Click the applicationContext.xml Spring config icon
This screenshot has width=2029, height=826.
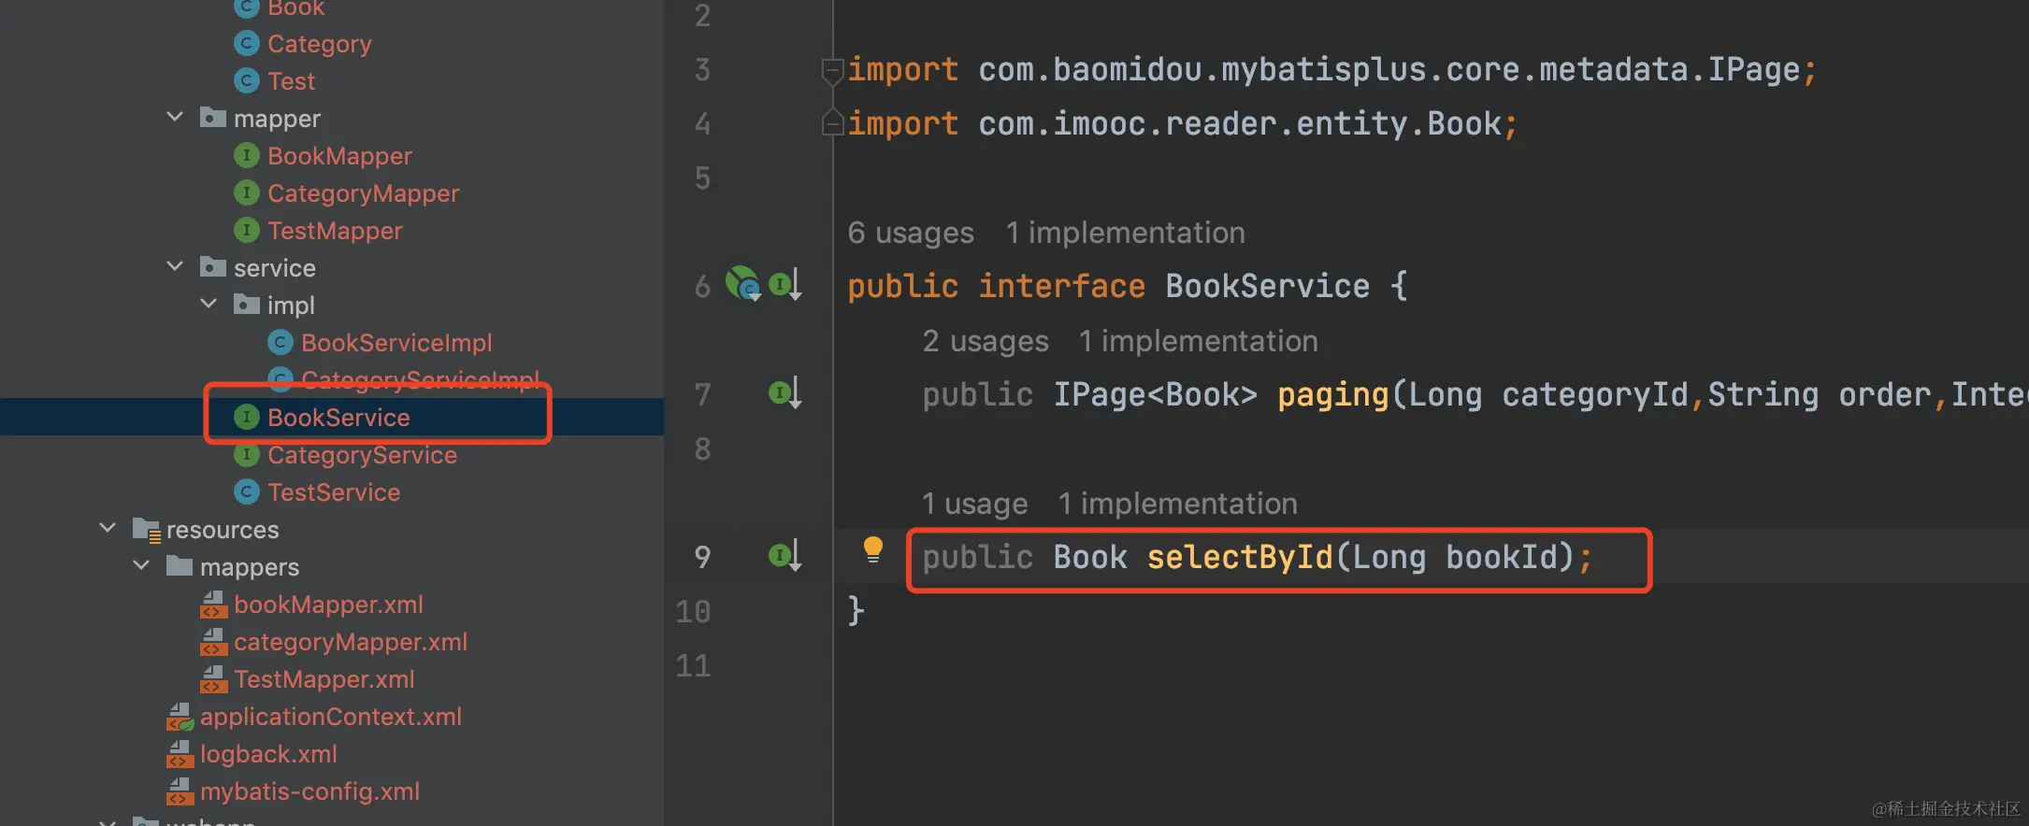coord(180,717)
